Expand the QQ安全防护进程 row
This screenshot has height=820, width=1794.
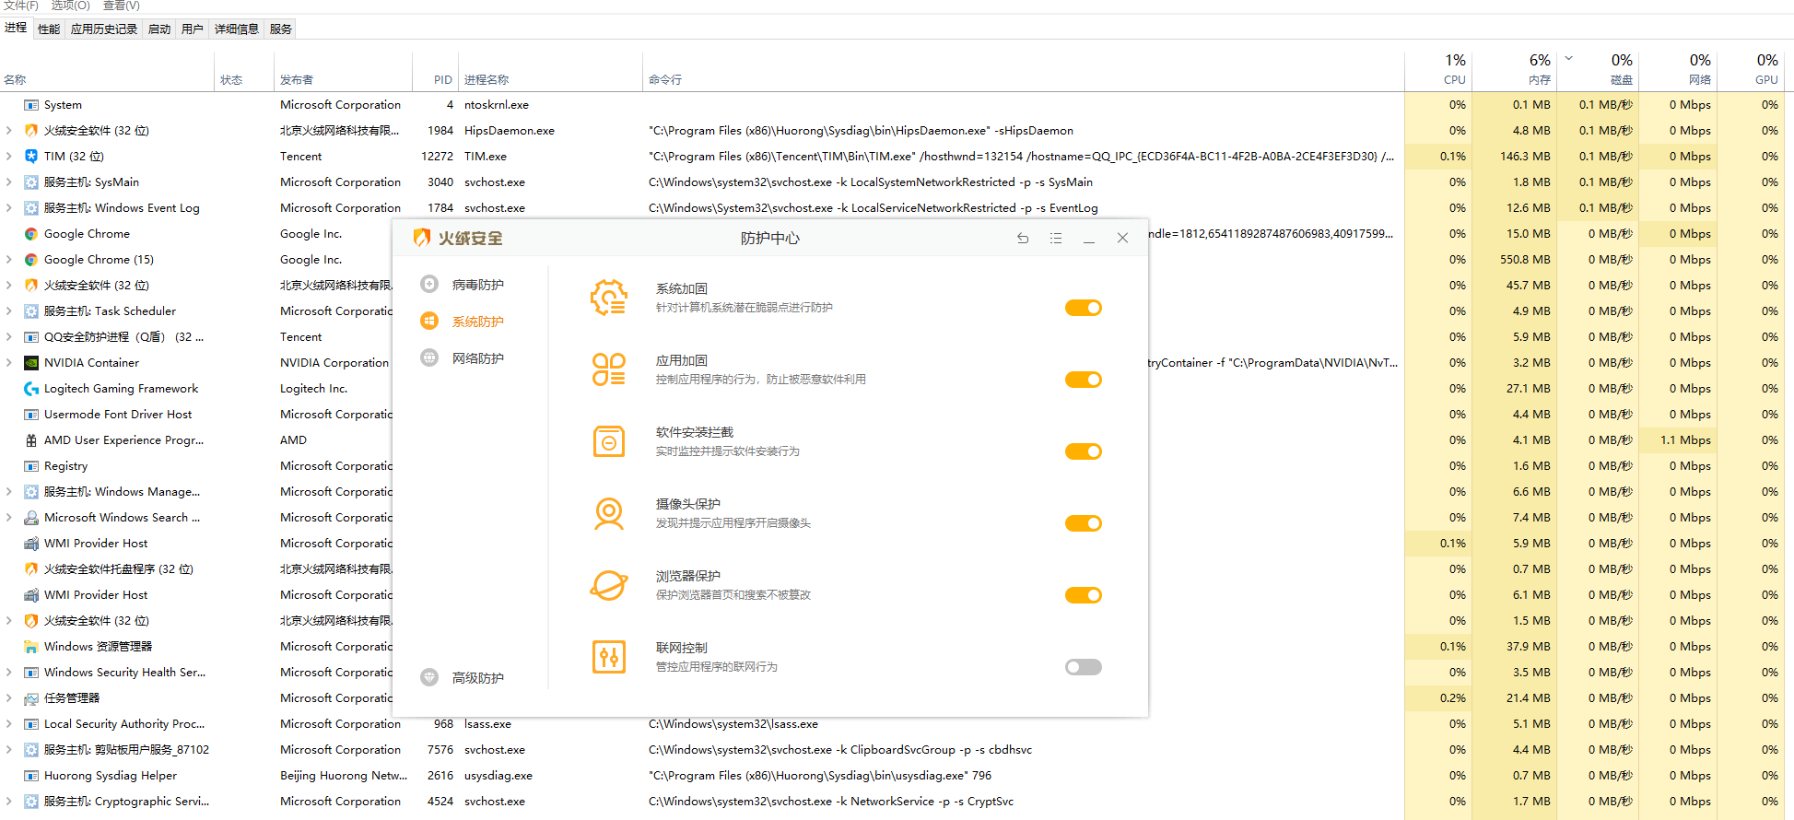9,336
